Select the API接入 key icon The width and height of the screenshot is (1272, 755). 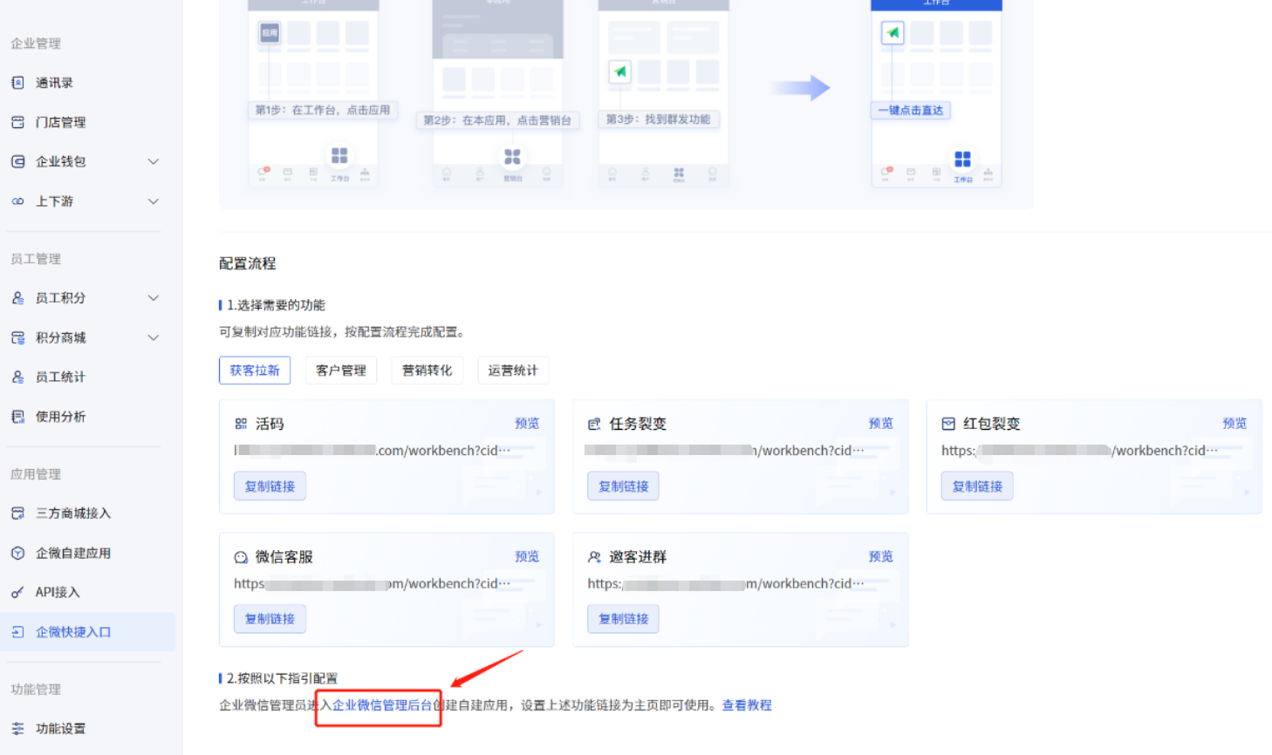coord(17,593)
